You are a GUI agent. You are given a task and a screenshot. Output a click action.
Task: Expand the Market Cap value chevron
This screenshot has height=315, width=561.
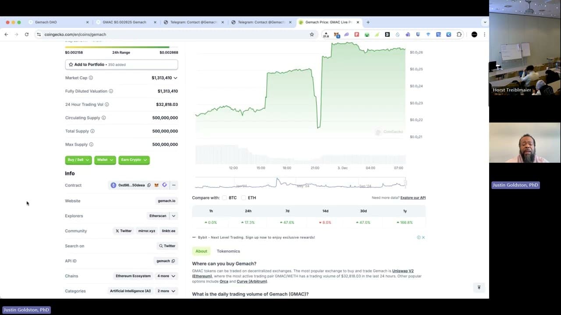[175, 78]
